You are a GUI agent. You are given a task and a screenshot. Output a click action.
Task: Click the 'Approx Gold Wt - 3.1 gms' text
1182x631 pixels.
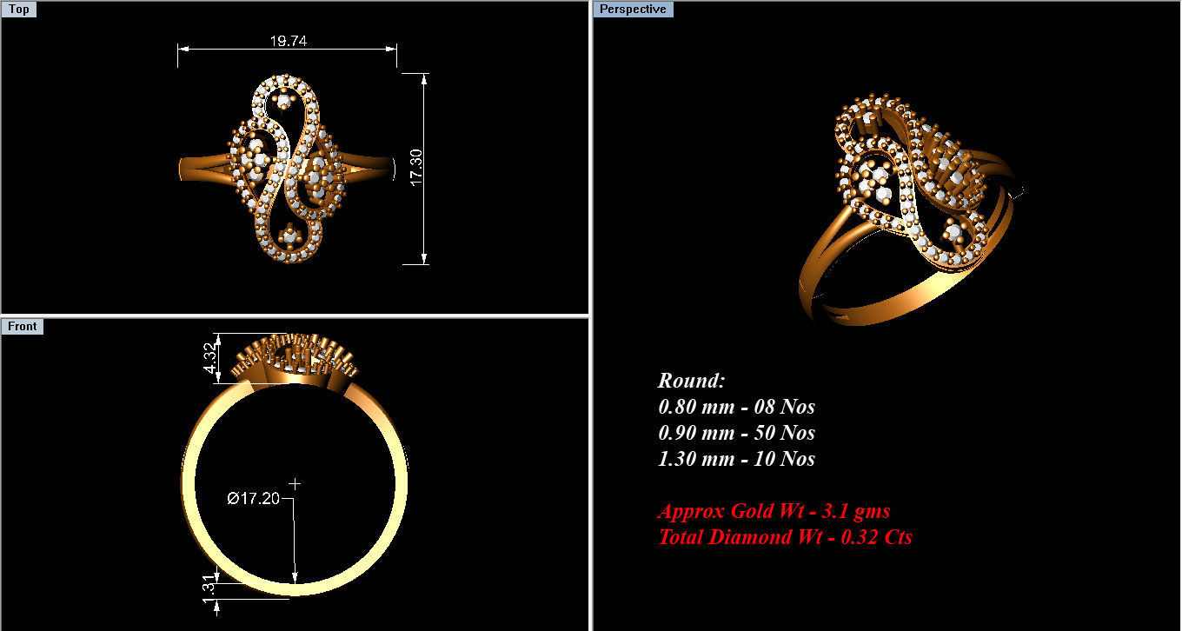(x=774, y=511)
